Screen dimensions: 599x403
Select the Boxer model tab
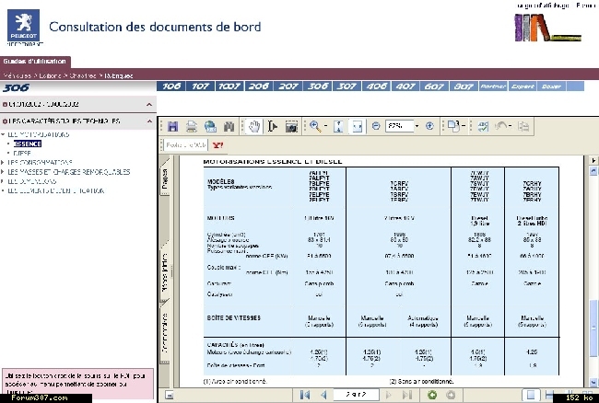click(x=552, y=86)
